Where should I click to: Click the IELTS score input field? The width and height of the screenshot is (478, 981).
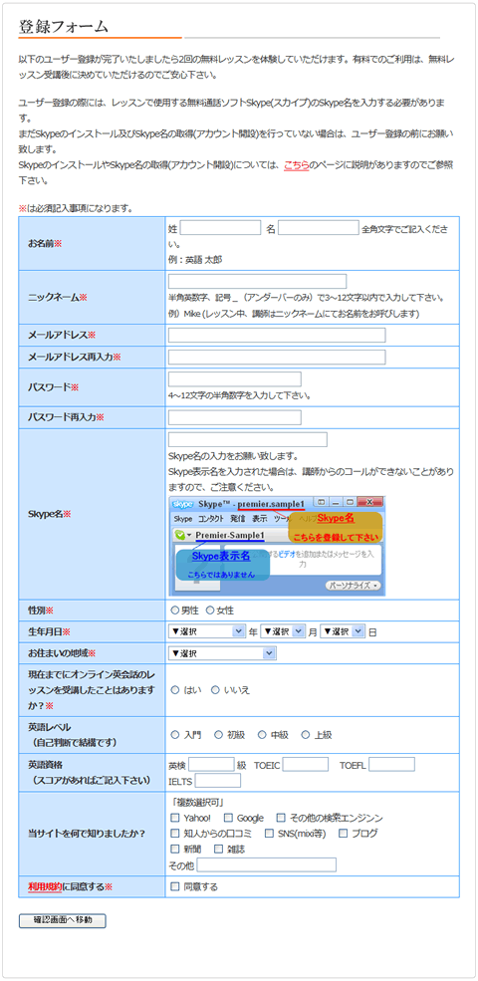(218, 780)
